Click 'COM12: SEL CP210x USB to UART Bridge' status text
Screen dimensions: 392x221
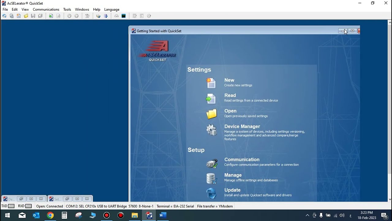click(96, 206)
